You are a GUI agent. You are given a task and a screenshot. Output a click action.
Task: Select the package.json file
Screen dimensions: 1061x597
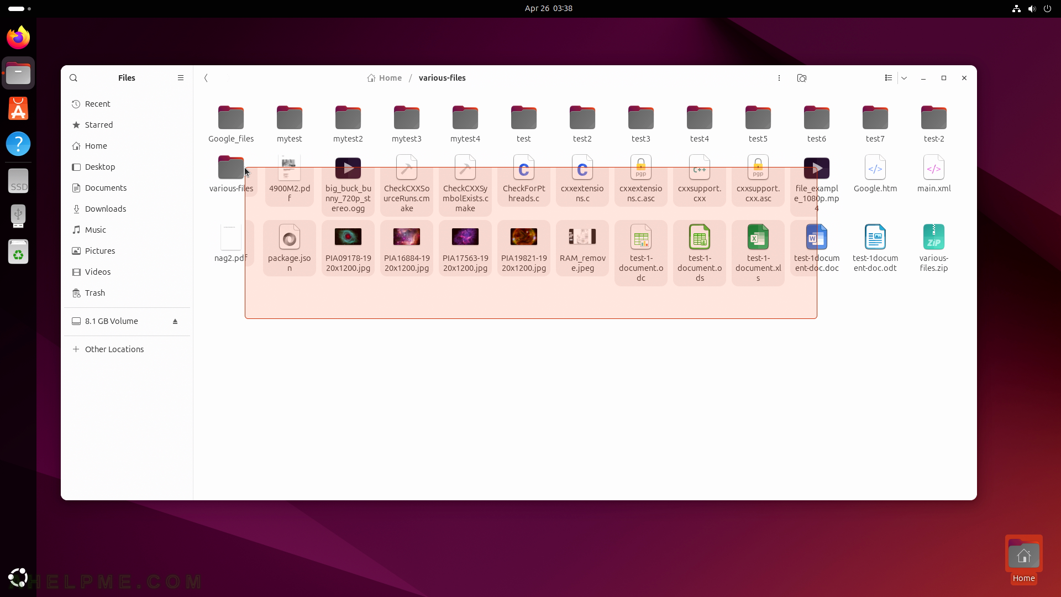pos(290,248)
